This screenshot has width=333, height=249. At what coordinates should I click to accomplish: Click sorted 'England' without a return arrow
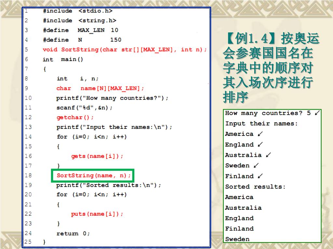(x=239, y=218)
